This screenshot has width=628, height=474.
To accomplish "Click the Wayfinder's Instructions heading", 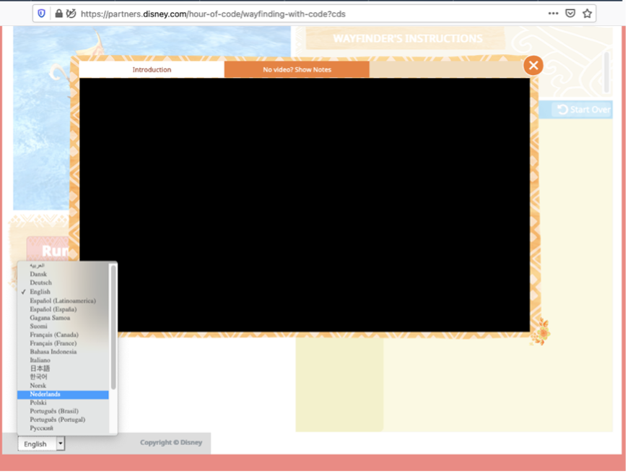I will click(408, 38).
